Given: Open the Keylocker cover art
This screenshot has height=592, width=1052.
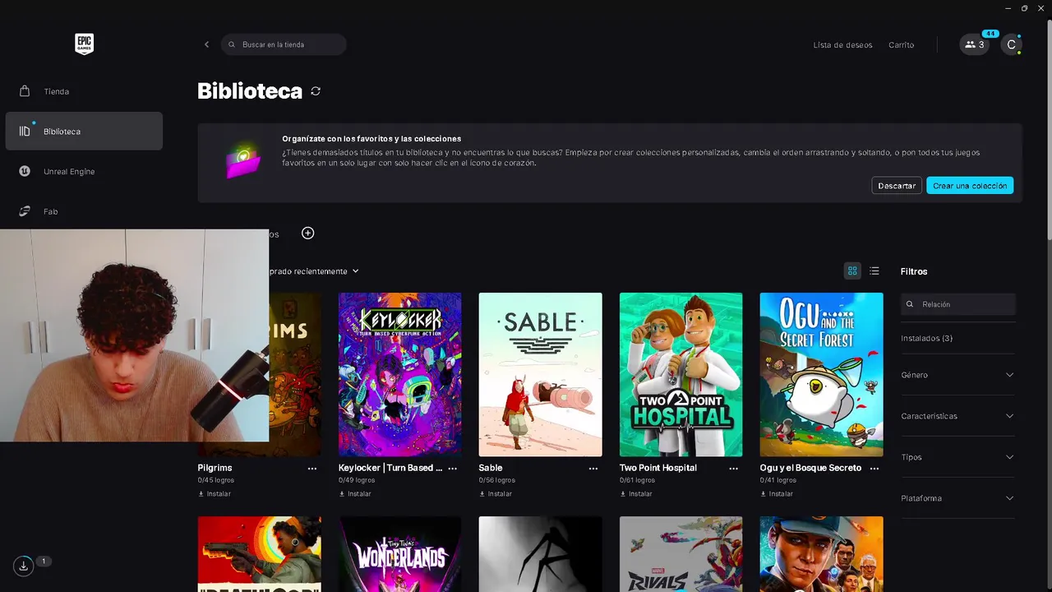Looking at the screenshot, I should point(399,374).
